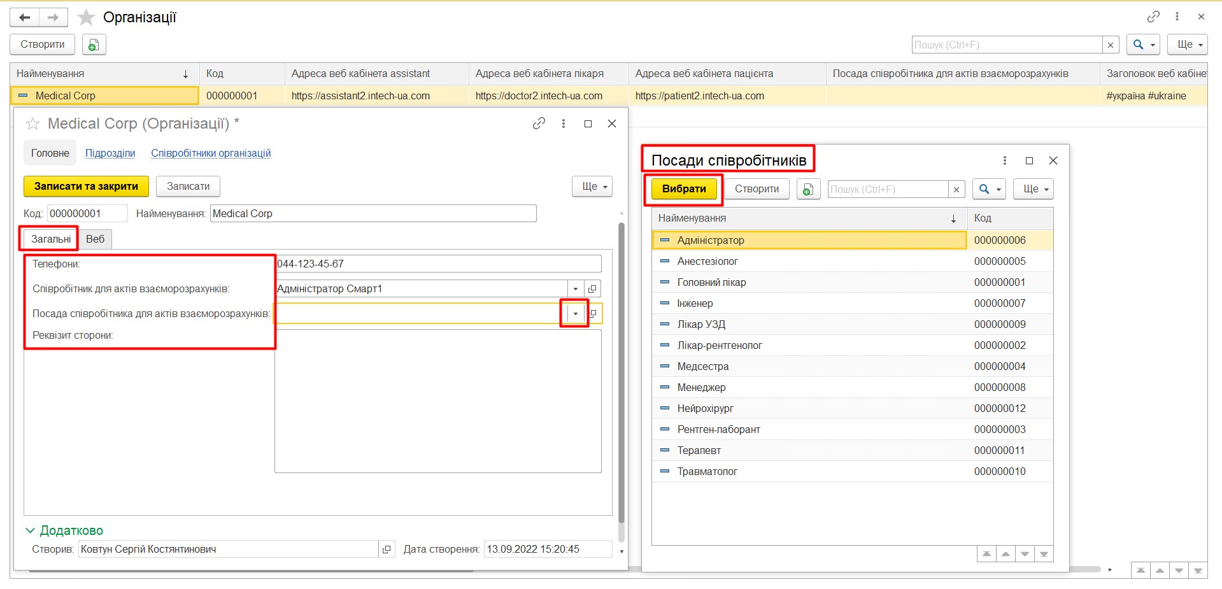Viewport: 1222px width, 589px height.
Task: Click the Телефони input field
Action: point(438,264)
